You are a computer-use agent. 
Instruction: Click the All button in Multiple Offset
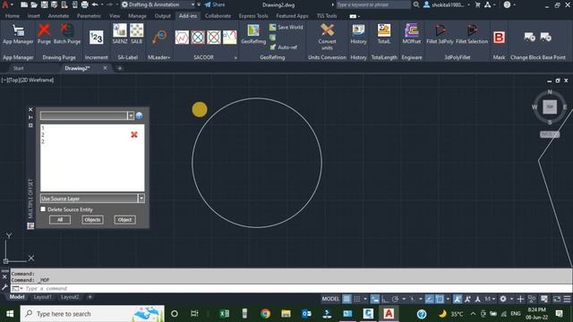click(x=60, y=220)
